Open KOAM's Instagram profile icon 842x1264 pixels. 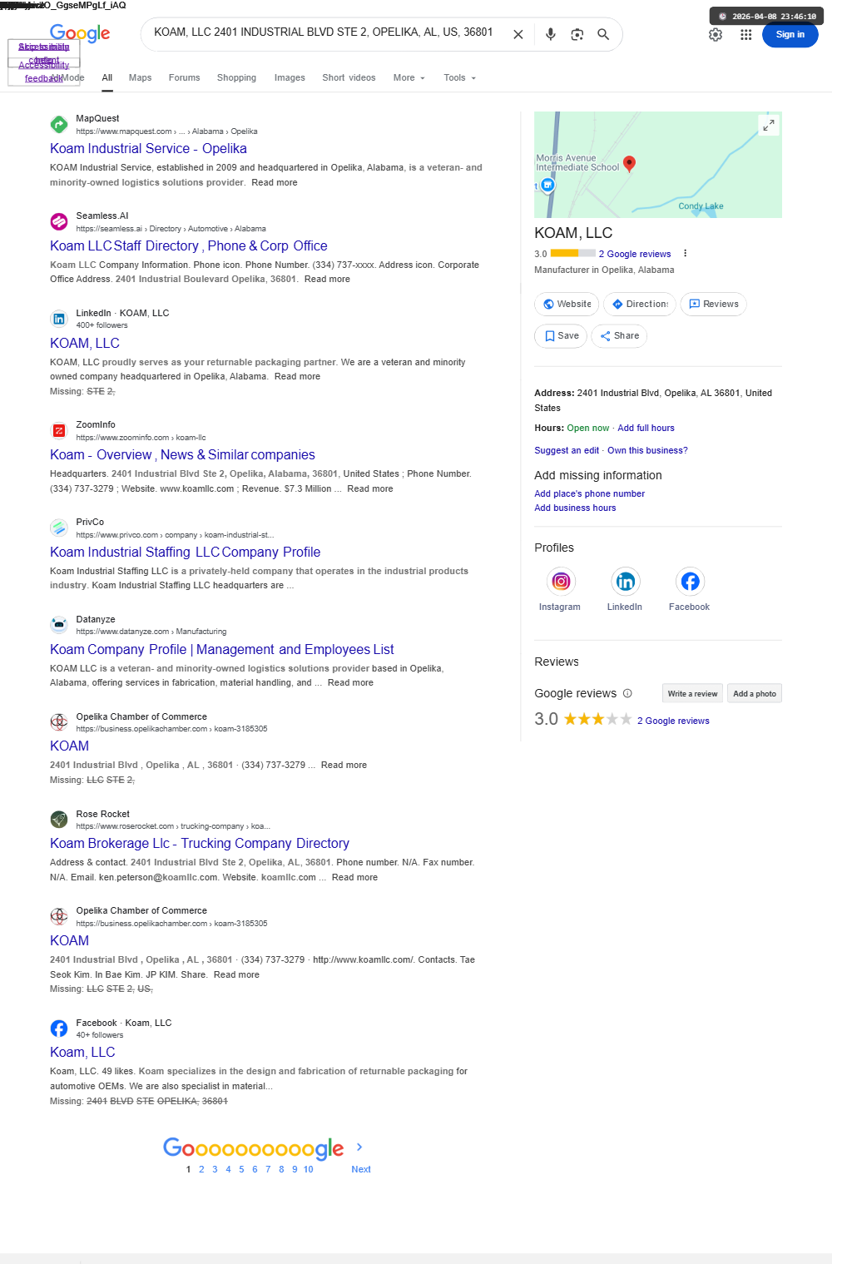tap(561, 581)
